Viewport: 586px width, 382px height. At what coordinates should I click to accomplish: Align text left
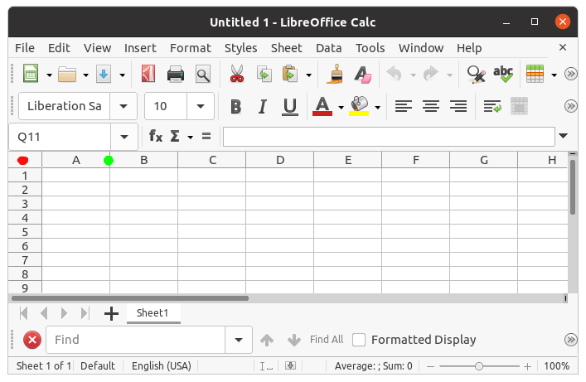(x=404, y=106)
